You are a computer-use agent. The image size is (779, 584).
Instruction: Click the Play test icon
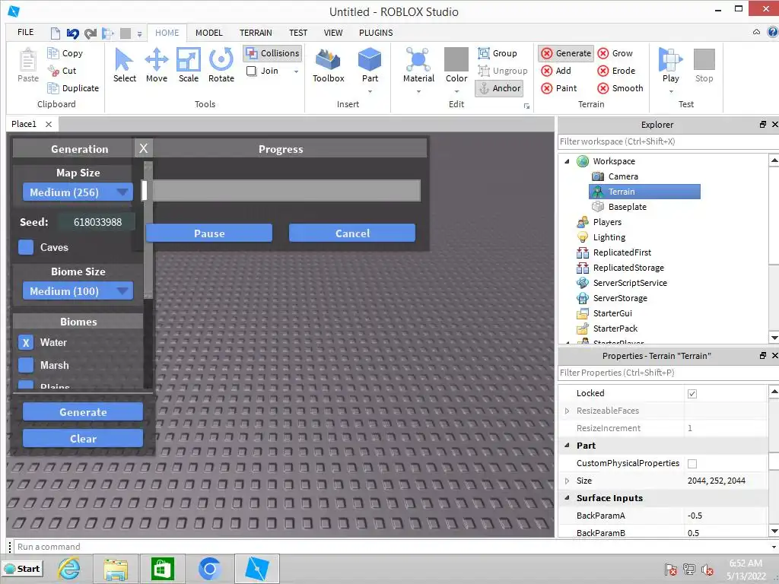click(x=671, y=59)
